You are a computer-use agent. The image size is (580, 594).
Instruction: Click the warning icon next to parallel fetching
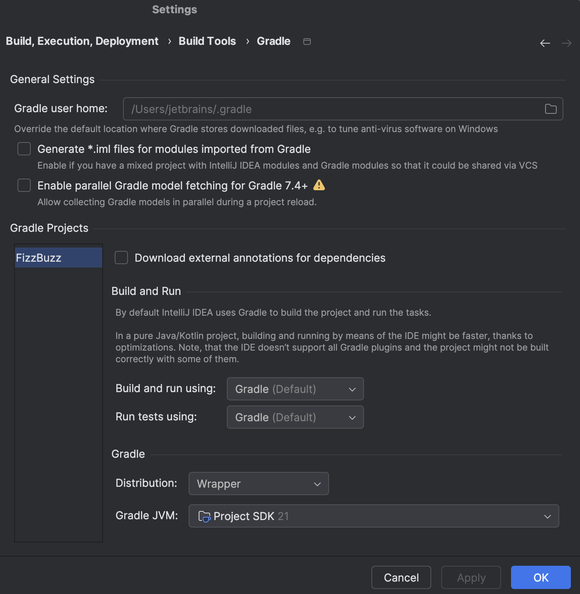pyautogui.click(x=319, y=185)
